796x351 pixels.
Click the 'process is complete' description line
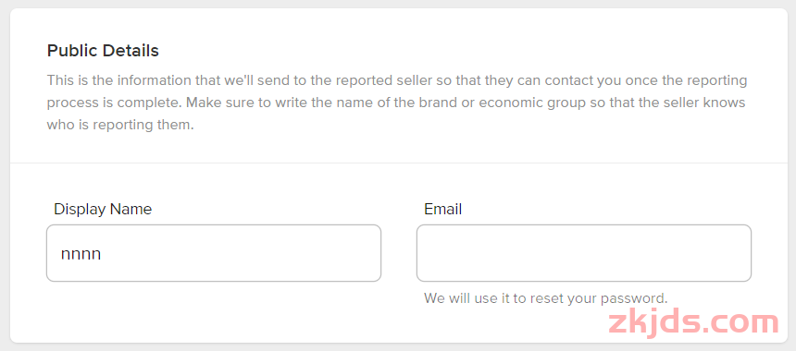[x=396, y=103]
